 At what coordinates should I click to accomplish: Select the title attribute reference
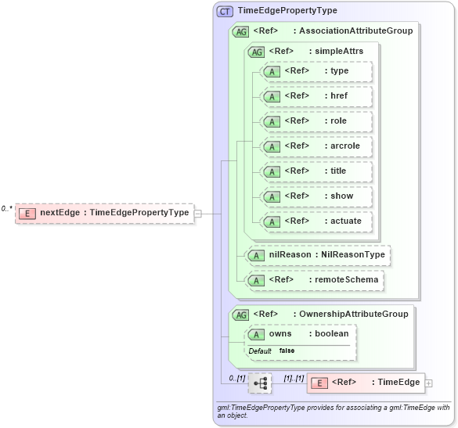point(316,171)
